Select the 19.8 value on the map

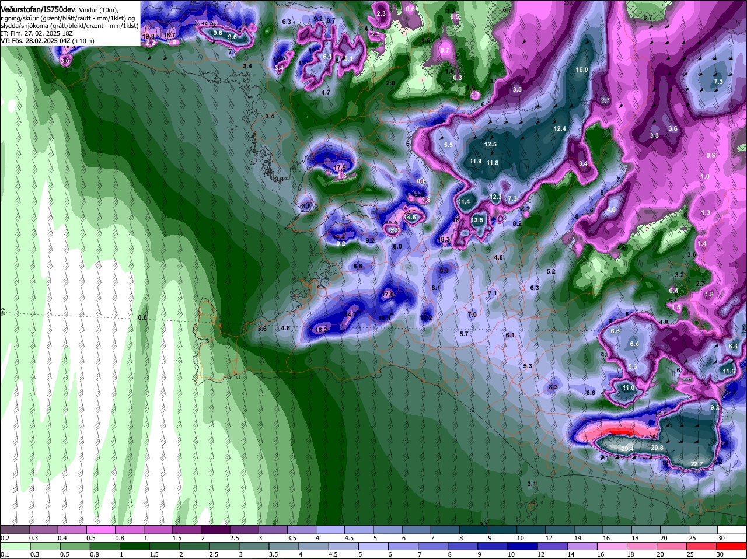(149, 36)
